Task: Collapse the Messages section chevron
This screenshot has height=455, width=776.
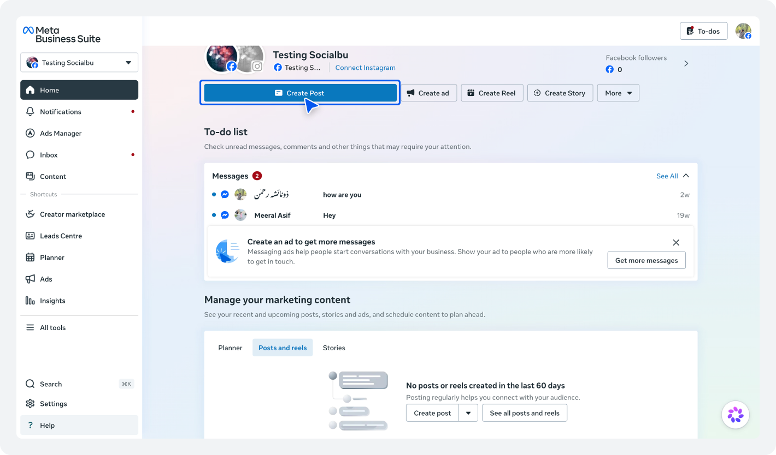Action: pyautogui.click(x=686, y=176)
